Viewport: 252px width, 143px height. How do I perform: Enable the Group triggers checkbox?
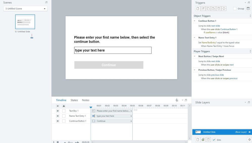pyautogui.click(x=235, y=9)
